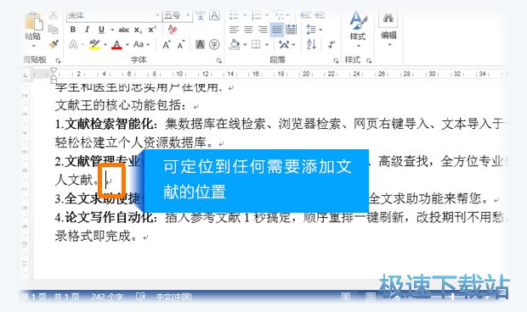Image resolution: width=527 pixels, height=312 pixels.
Task: Open the Aa change case menu
Action: click(x=141, y=44)
